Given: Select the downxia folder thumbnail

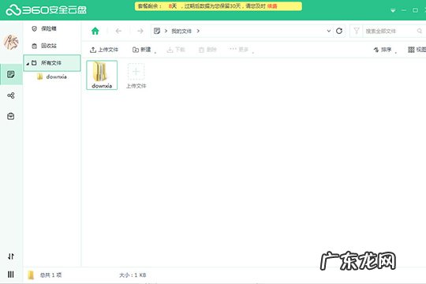Looking at the screenshot, I should coord(102,75).
